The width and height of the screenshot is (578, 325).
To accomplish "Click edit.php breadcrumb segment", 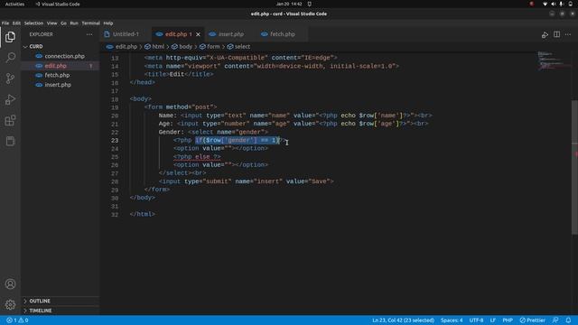I will click(x=122, y=47).
